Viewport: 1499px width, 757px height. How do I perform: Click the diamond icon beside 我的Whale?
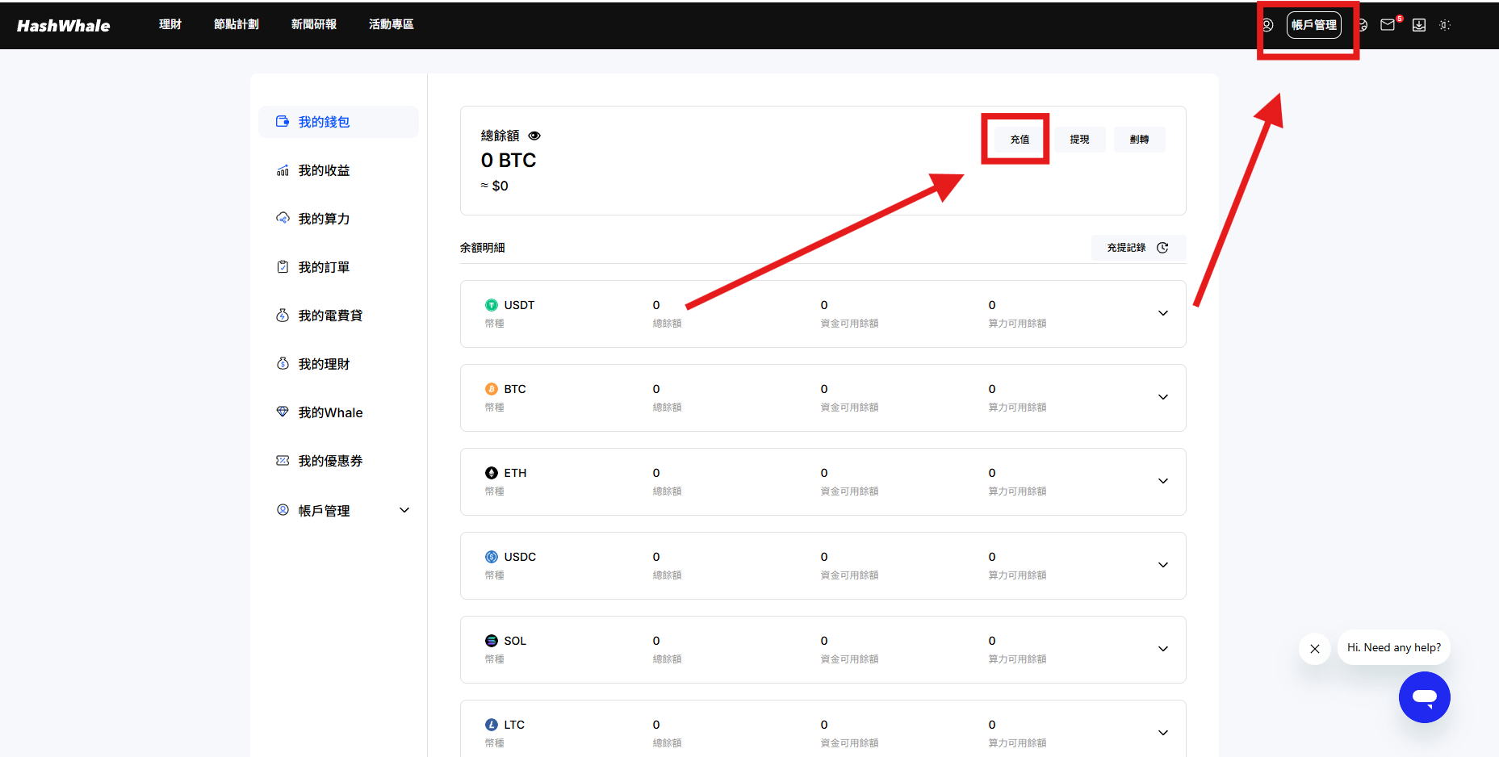coord(283,412)
